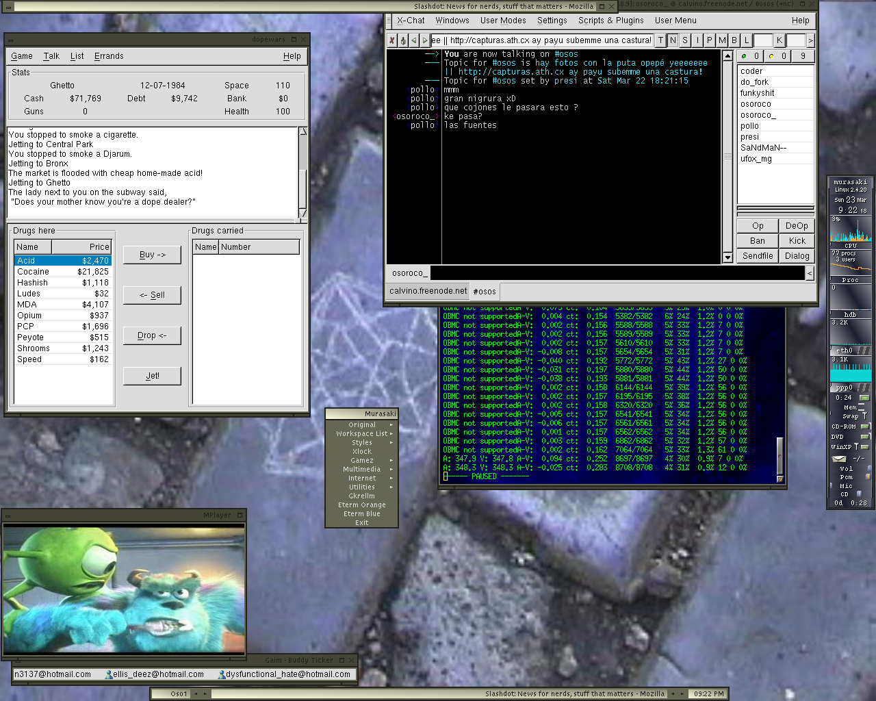Image resolution: width=876 pixels, height=701 pixels.
Task: Switch to the #osos channel tab
Action: click(x=485, y=292)
